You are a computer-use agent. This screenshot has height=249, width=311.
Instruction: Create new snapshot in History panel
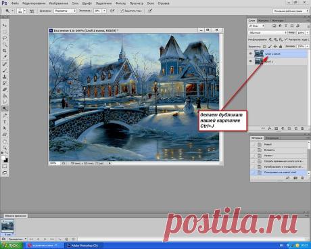(x=295, y=178)
